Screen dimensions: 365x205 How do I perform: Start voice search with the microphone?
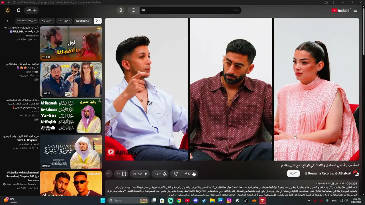pos(121,10)
